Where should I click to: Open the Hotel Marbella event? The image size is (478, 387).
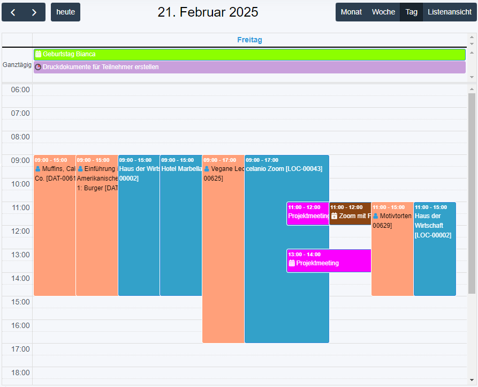point(181,225)
